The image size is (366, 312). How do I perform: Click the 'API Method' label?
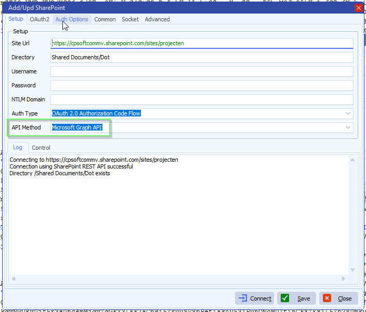[x=26, y=127]
